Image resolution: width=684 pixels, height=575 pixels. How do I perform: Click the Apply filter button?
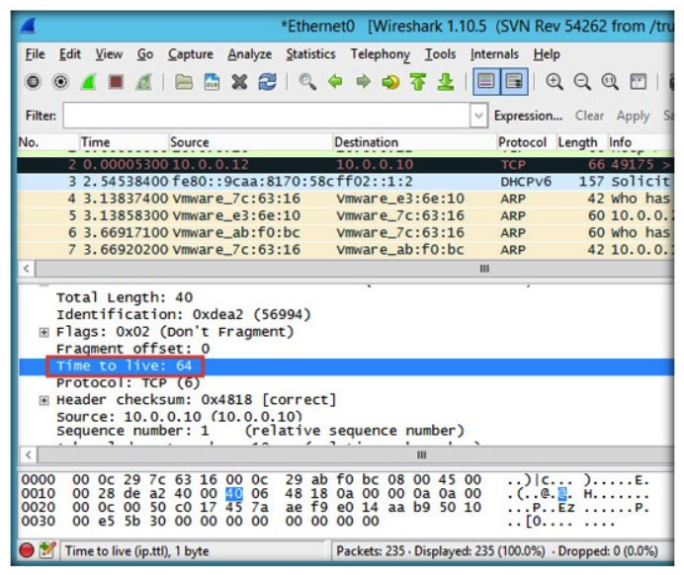point(633,116)
